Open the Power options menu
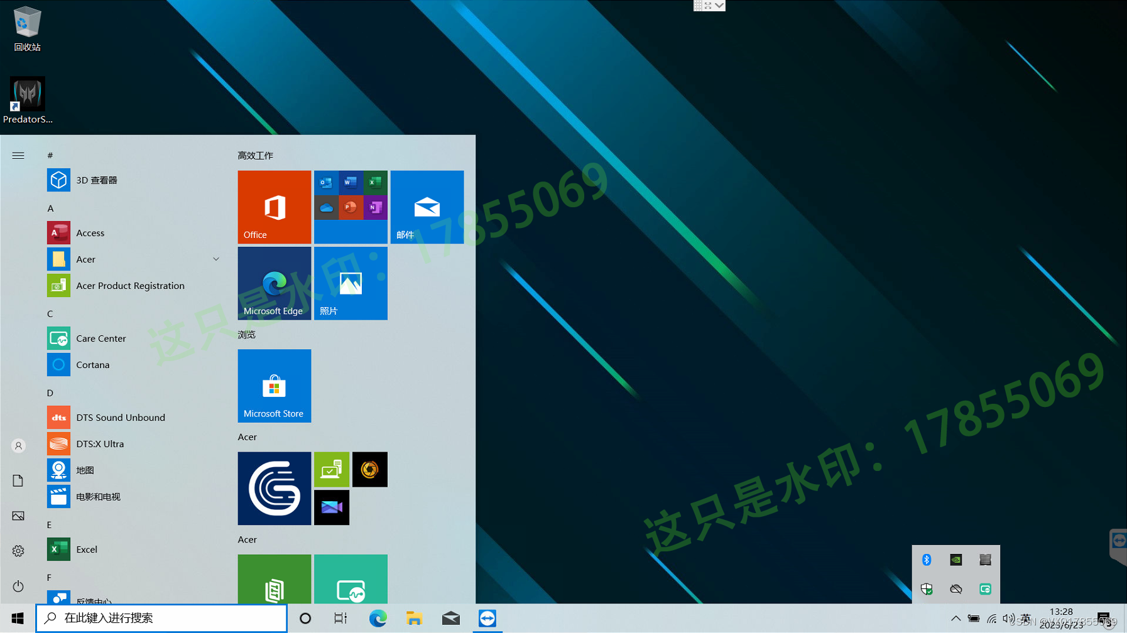The width and height of the screenshot is (1127, 633). coord(18,587)
